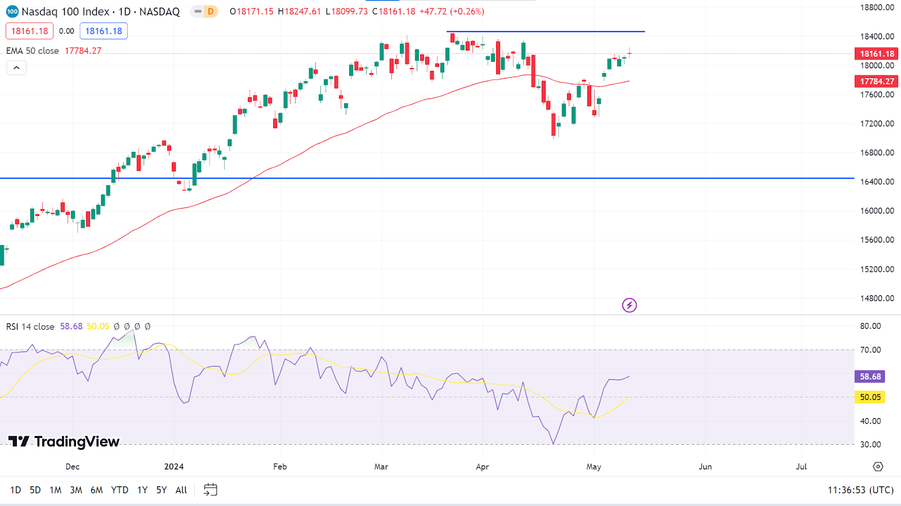The height and width of the screenshot is (506, 901).
Task: Select the All time range
Action: 181,490
